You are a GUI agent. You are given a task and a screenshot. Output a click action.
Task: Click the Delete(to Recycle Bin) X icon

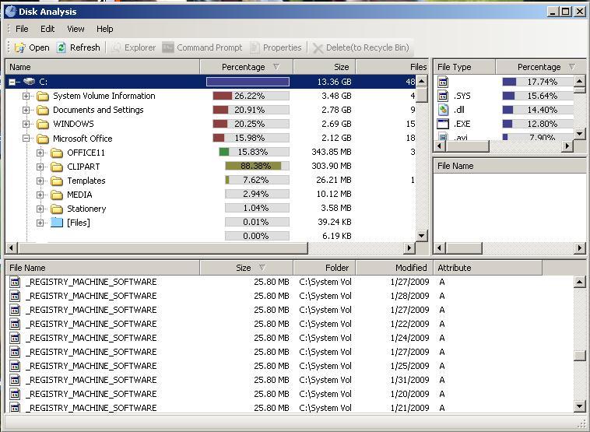coord(318,48)
